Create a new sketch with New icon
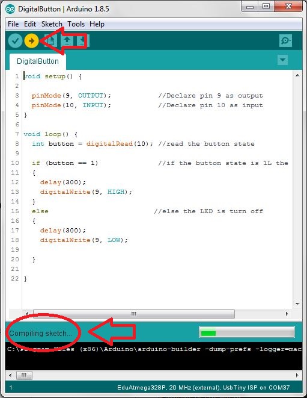 [50, 40]
